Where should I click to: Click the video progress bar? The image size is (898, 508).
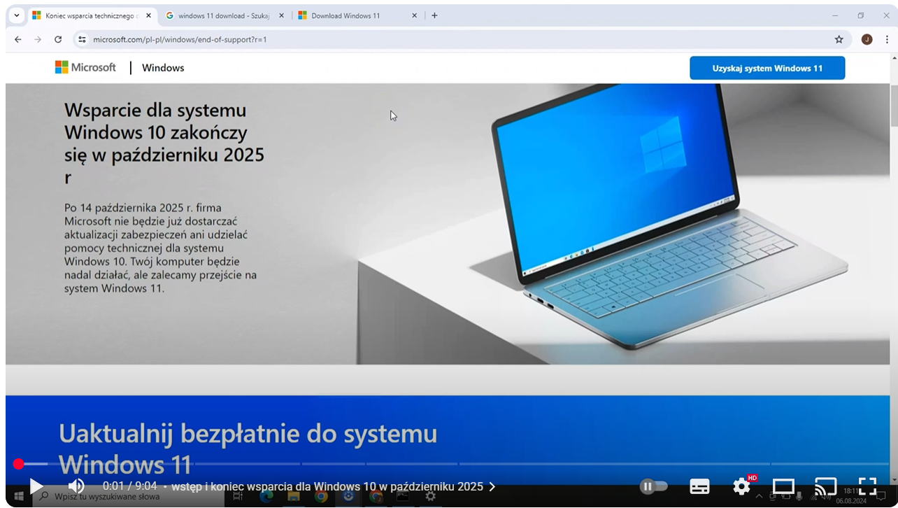[x=448, y=464]
